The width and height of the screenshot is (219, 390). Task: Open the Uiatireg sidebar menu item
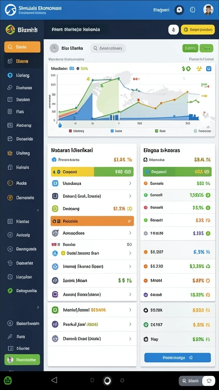coord(22,153)
